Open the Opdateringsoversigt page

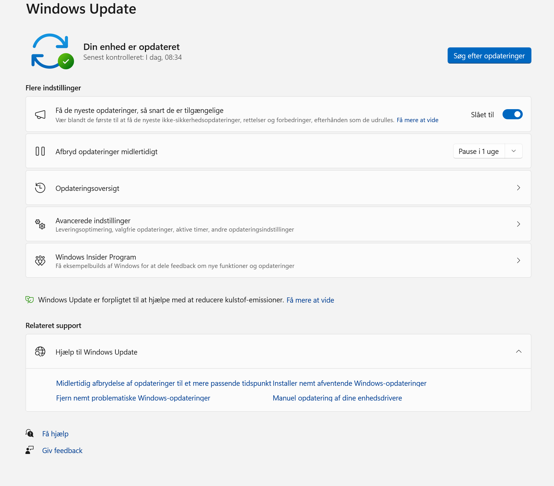click(x=518, y=188)
